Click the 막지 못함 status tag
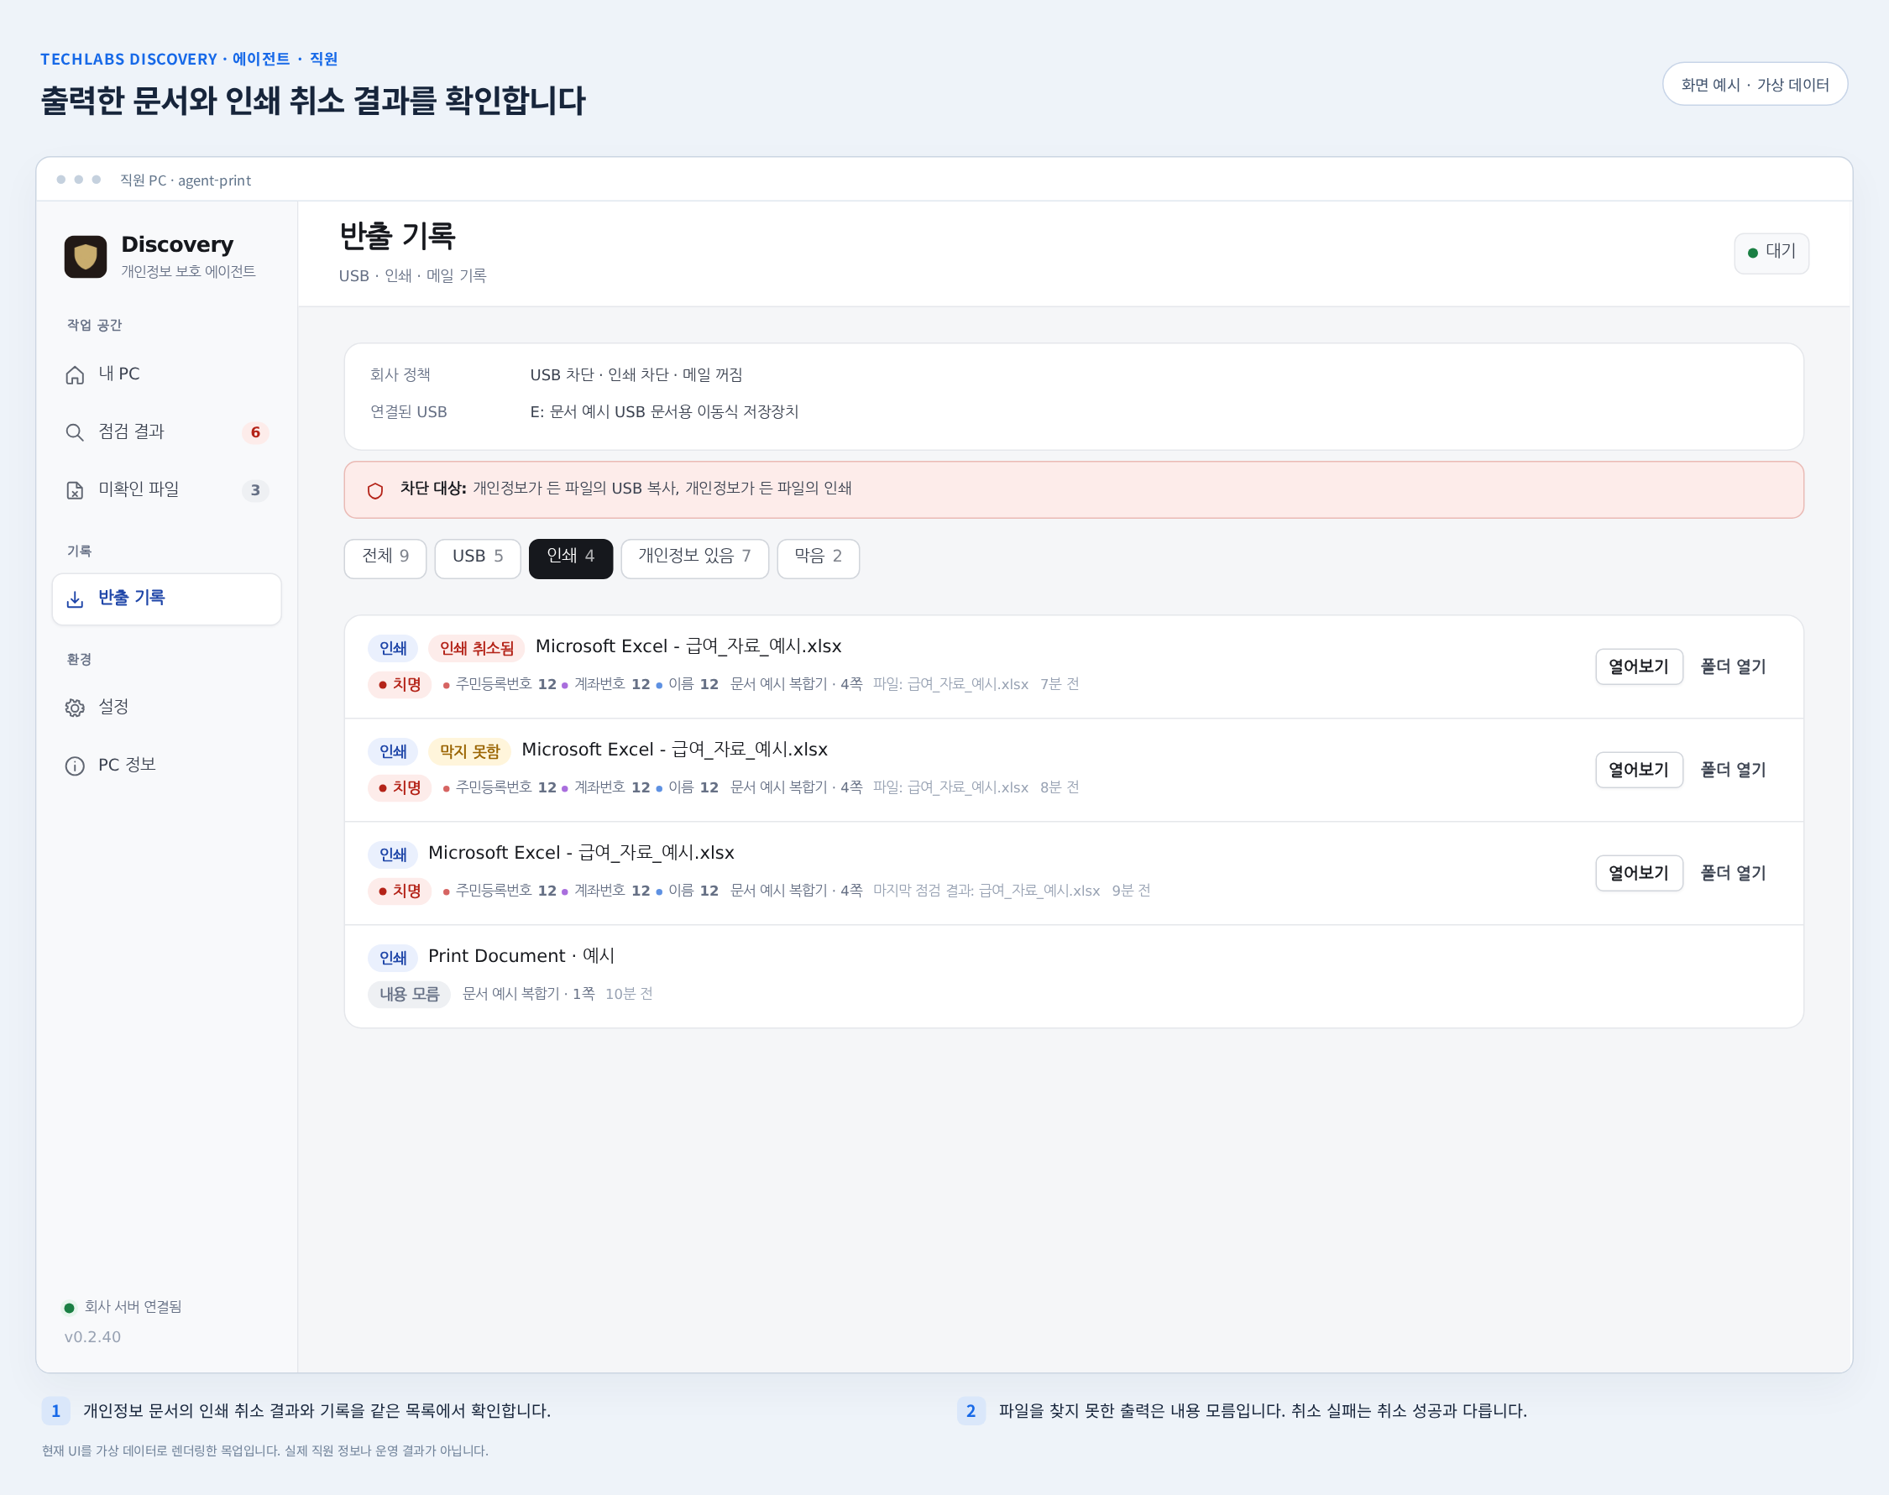 click(469, 752)
